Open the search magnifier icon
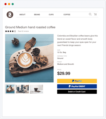The height and width of the screenshot is (119, 106). (x=90, y=14)
